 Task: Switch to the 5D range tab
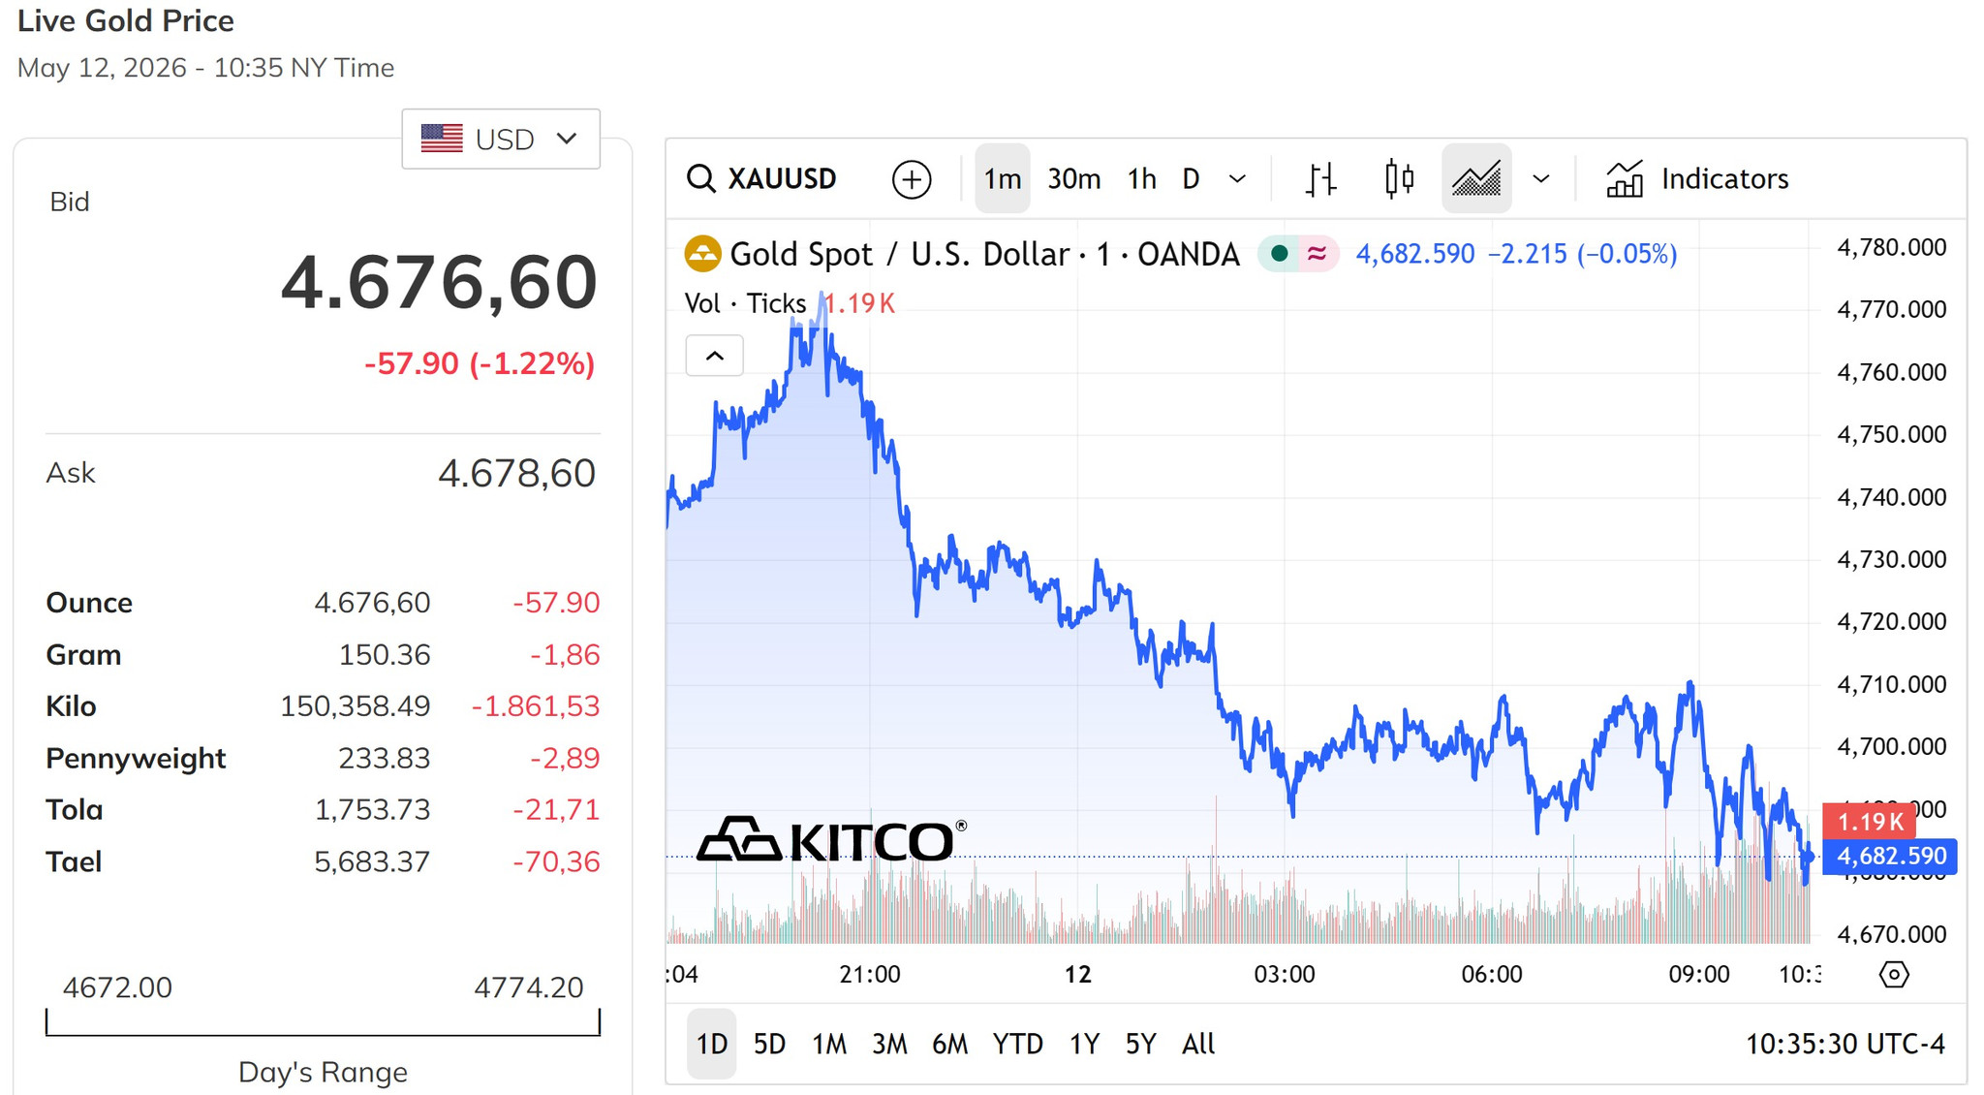[x=769, y=1044]
